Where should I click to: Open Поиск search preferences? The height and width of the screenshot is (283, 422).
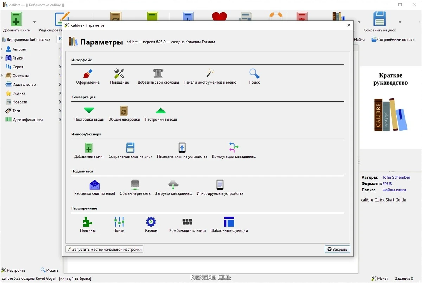click(254, 76)
